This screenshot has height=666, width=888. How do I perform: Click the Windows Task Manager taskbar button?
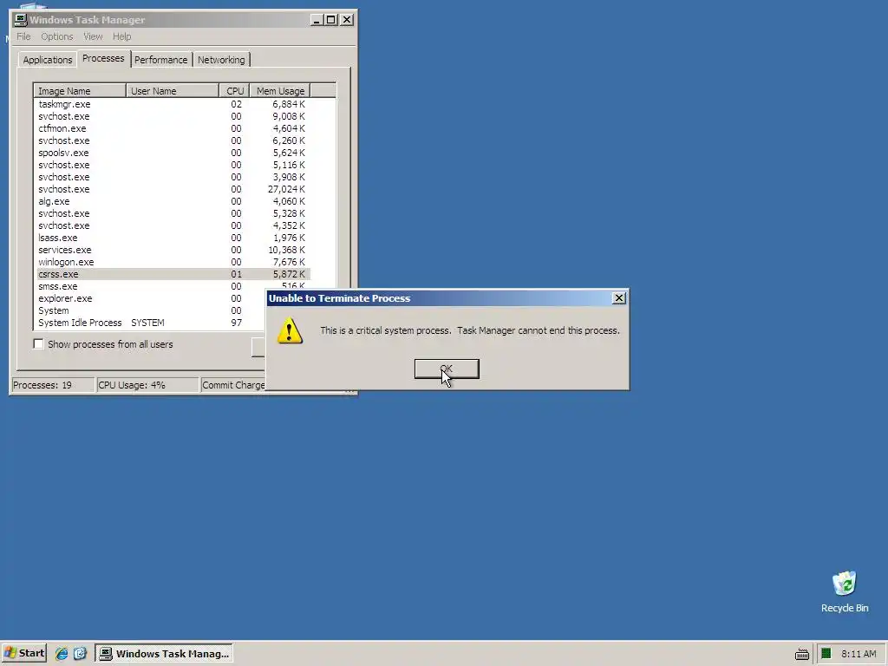pyautogui.click(x=164, y=654)
